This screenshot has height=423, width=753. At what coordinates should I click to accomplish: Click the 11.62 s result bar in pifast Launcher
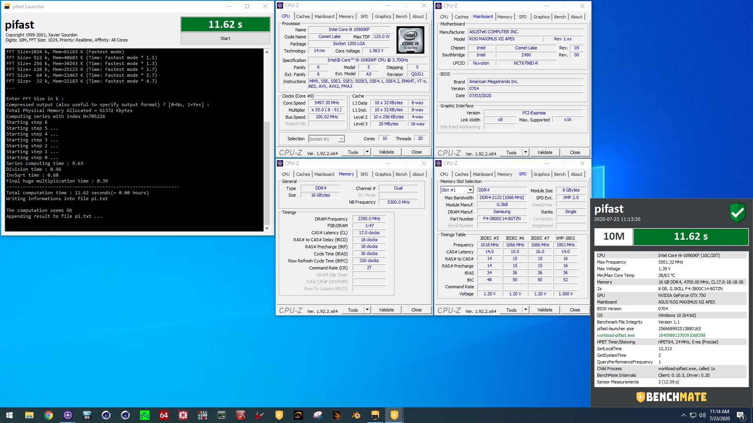coord(225,24)
